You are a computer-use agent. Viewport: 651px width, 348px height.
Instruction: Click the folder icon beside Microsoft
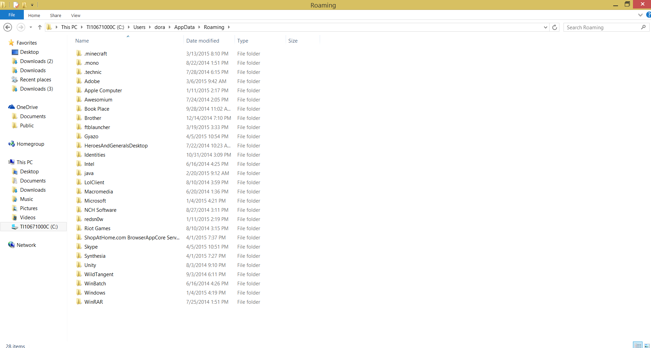tap(79, 201)
